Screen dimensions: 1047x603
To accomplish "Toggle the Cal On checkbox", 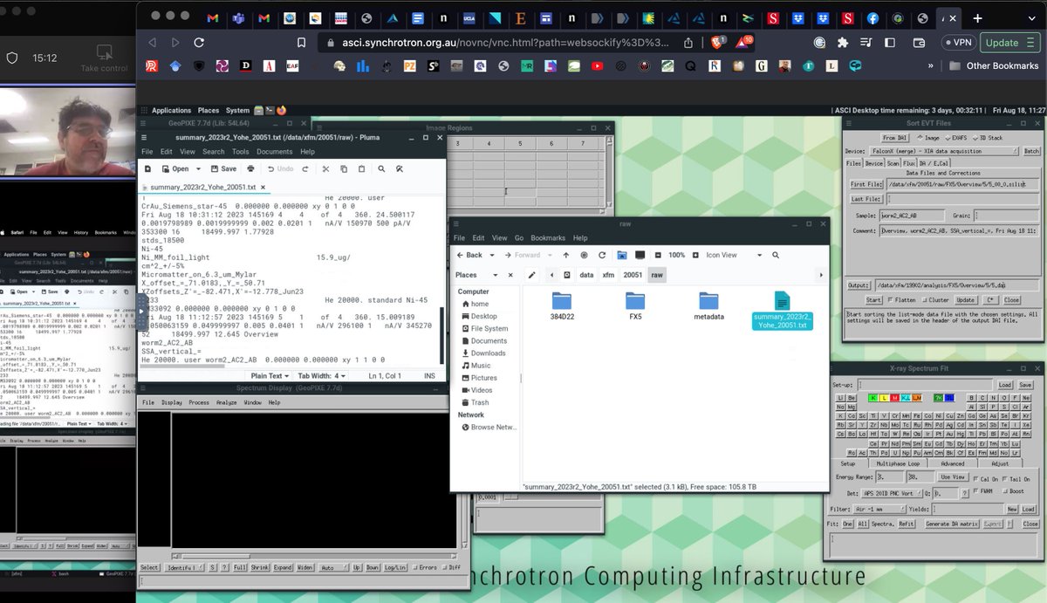I will [x=987, y=478].
